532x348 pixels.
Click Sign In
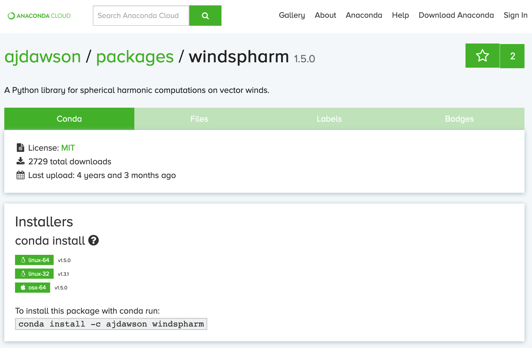[x=515, y=15]
